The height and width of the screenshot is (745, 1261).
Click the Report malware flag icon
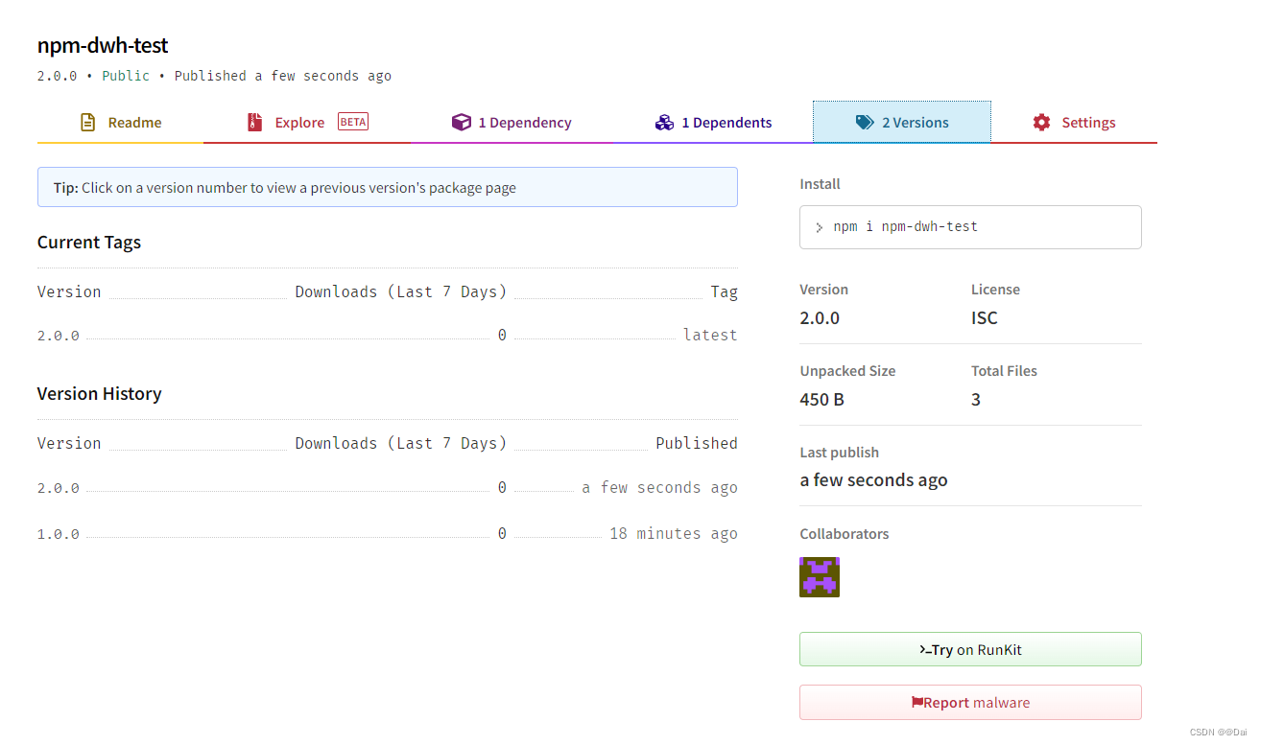917,703
